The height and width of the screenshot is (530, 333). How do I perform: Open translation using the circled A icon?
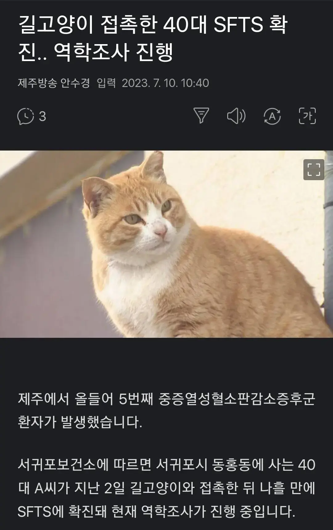(x=272, y=116)
